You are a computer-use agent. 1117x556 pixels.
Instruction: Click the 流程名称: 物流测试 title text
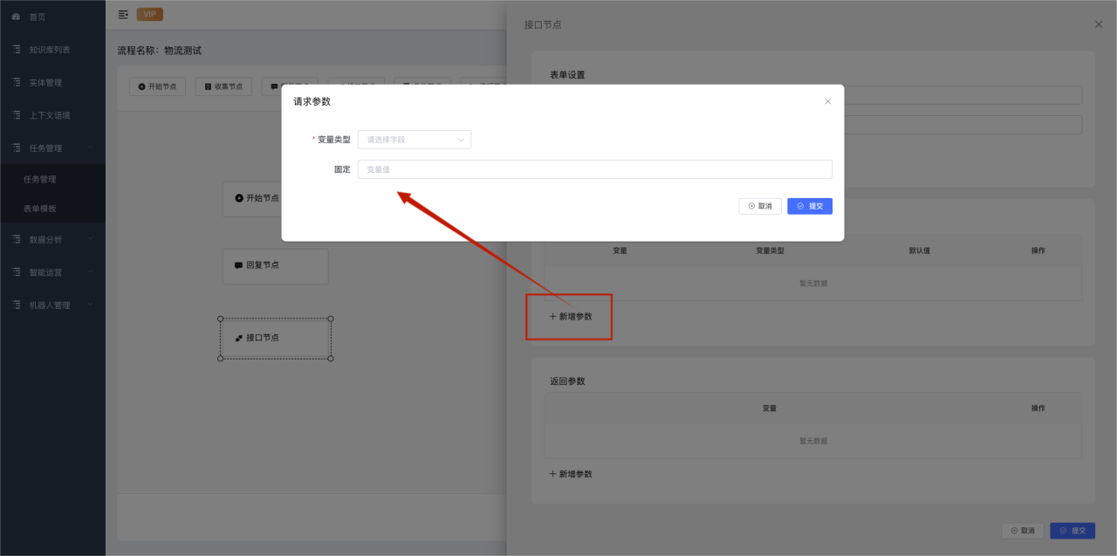coord(160,51)
